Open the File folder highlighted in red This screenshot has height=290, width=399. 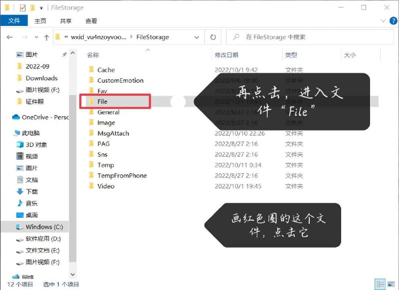tap(103, 101)
